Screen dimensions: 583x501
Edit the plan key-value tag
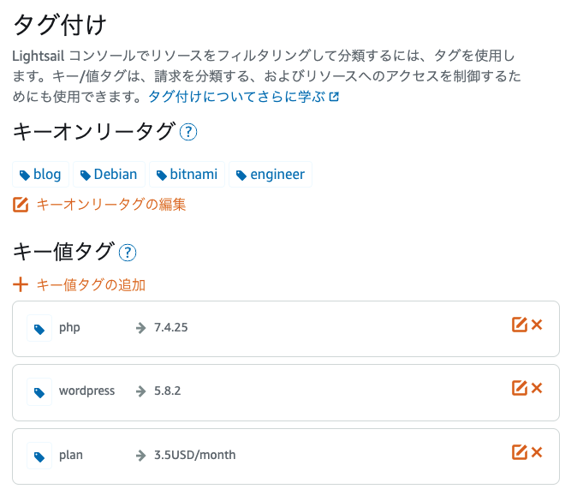tap(520, 452)
